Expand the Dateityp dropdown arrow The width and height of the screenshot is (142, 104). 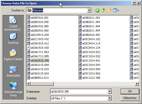tap(109, 98)
